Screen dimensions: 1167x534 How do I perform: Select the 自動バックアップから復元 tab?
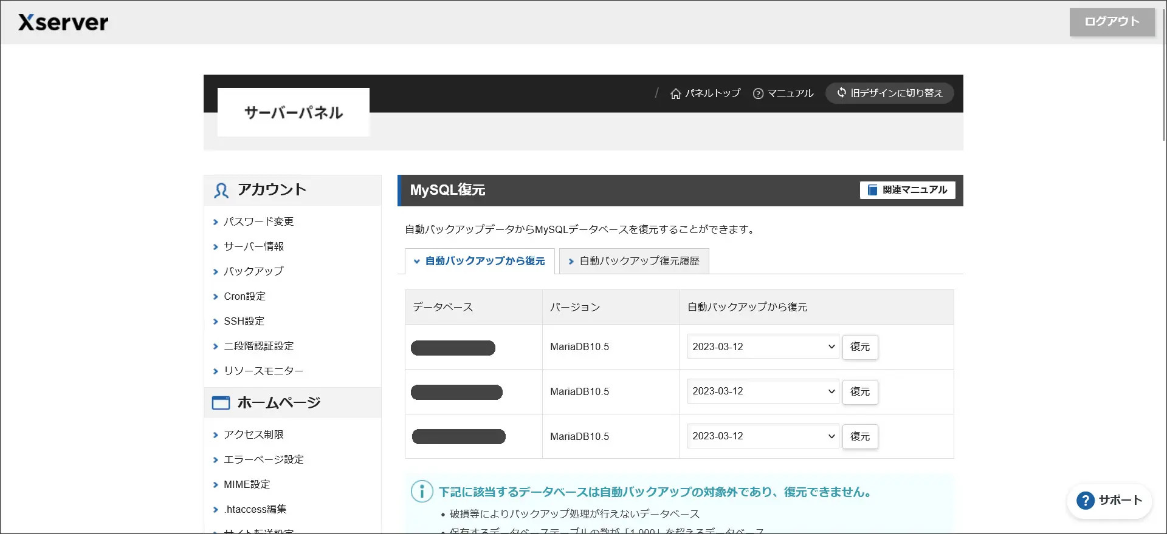click(480, 261)
